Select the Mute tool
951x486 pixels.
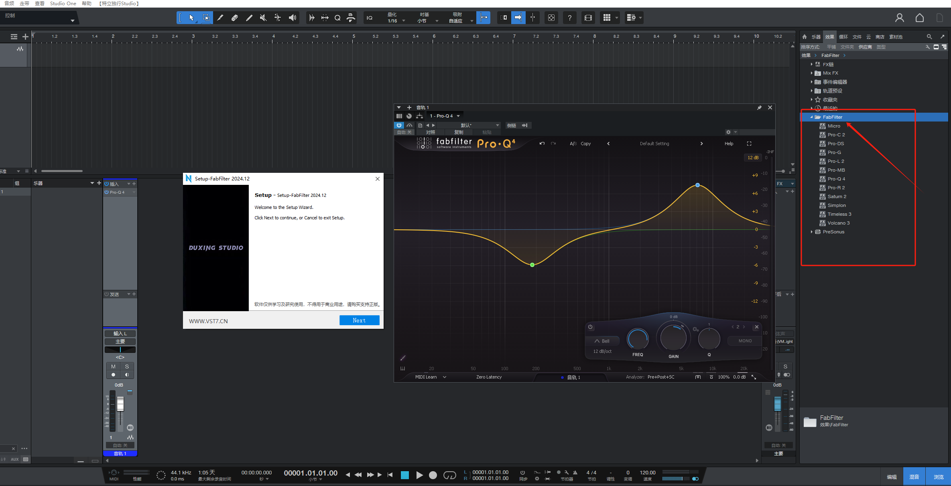coord(263,18)
